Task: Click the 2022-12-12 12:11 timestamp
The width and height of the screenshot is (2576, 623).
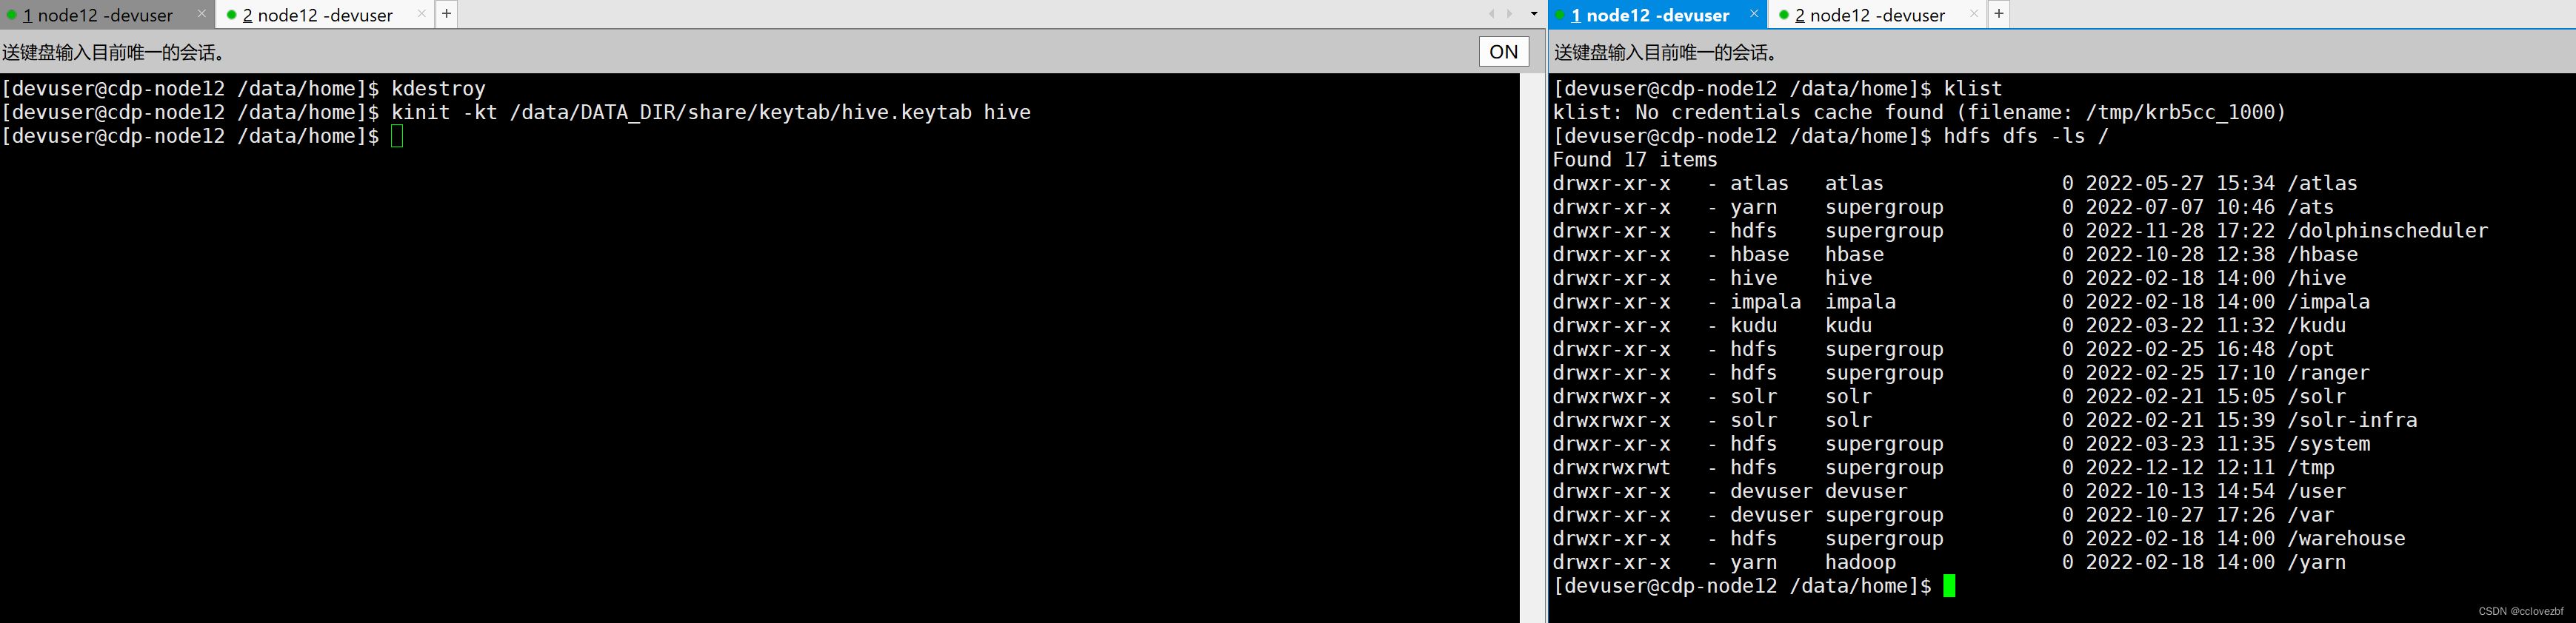Action: pos(2179,468)
